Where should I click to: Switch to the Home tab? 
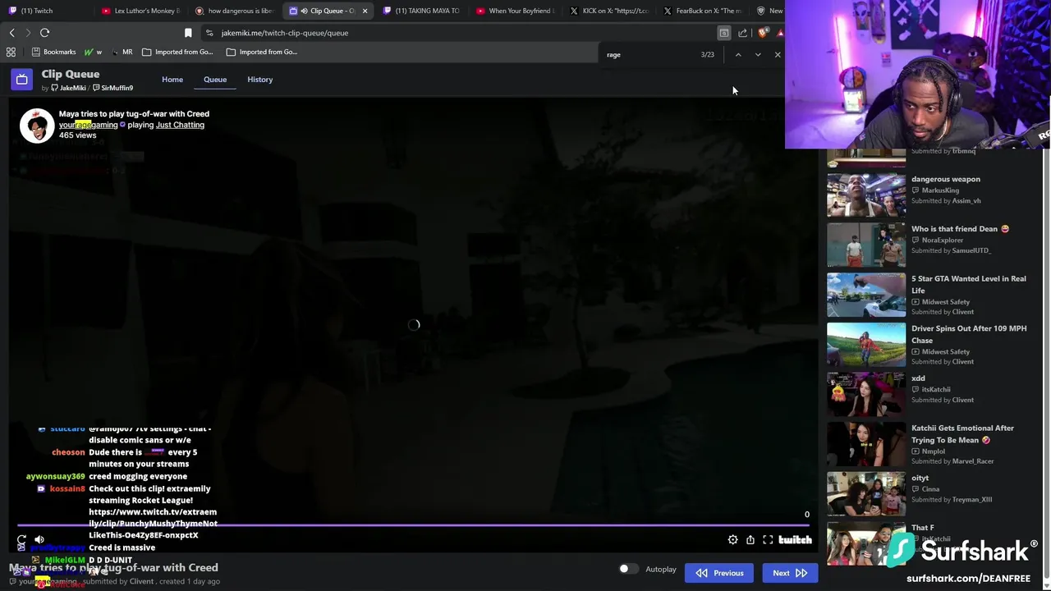click(172, 80)
